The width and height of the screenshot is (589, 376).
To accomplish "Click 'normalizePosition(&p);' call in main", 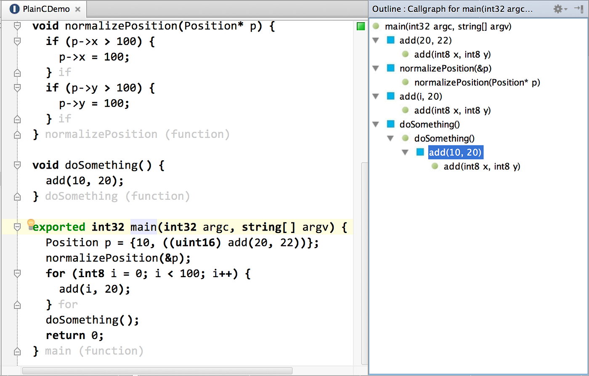I will coord(118,258).
